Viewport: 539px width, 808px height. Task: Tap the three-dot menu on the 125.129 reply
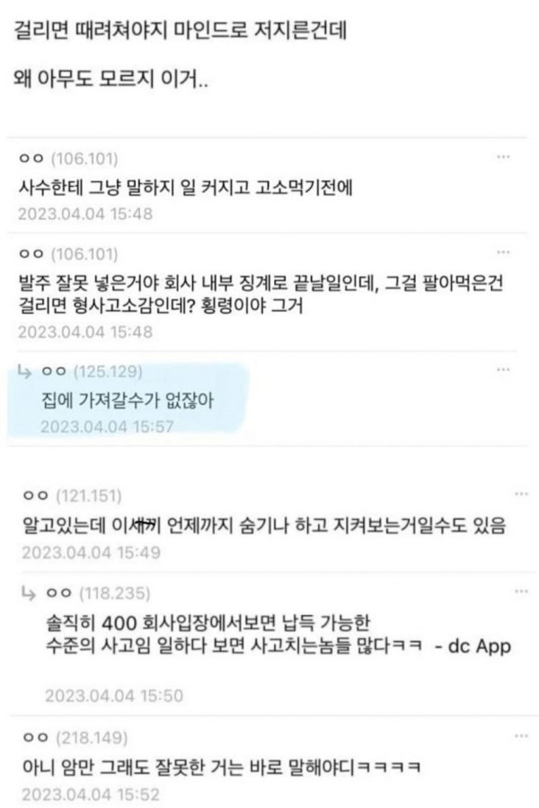pos(503,370)
